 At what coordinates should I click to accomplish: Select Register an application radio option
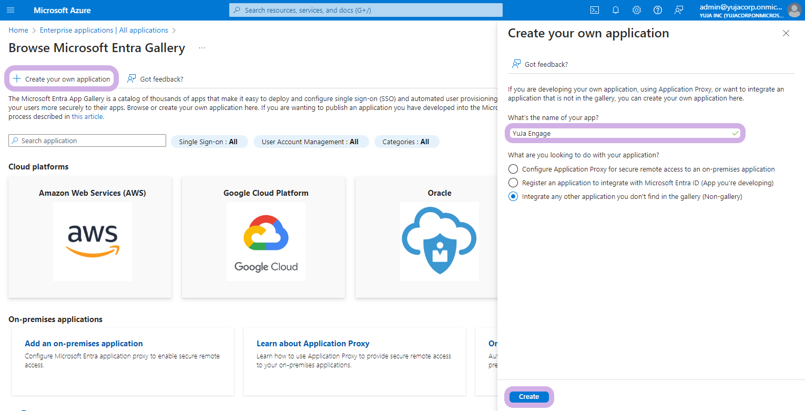(x=513, y=183)
